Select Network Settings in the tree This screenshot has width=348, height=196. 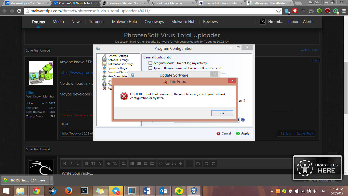pos(118,60)
